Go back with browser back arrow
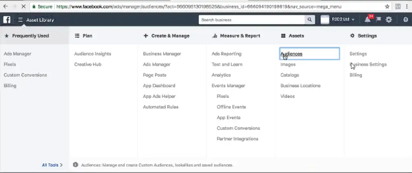 (x=5, y=6)
